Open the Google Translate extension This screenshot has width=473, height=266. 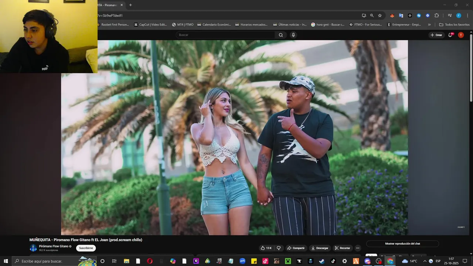coord(401,16)
